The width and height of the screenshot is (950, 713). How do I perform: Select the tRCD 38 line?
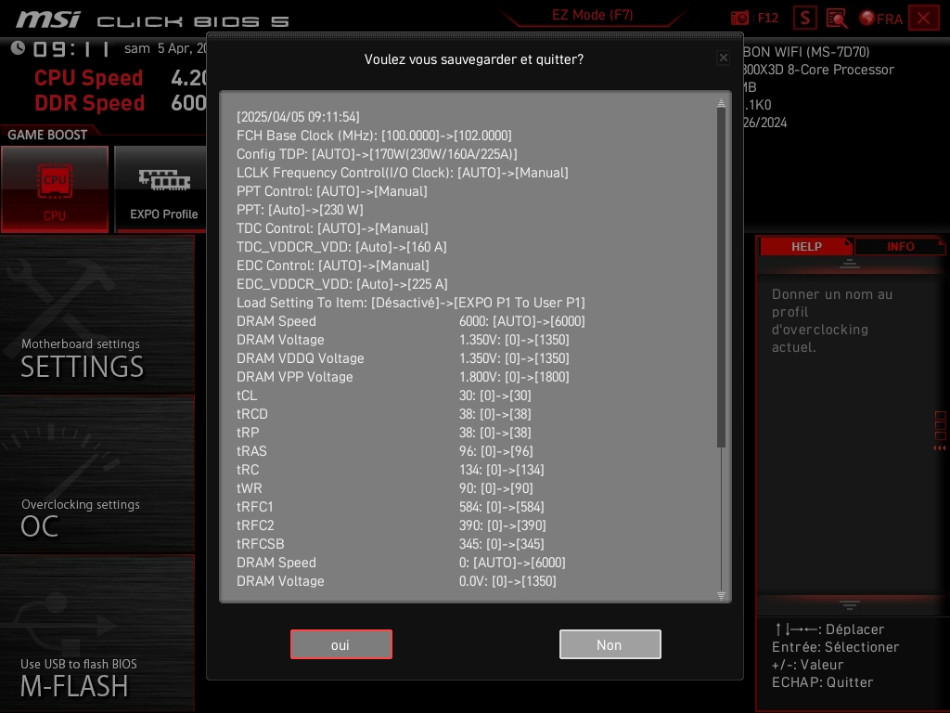(384, 414)
